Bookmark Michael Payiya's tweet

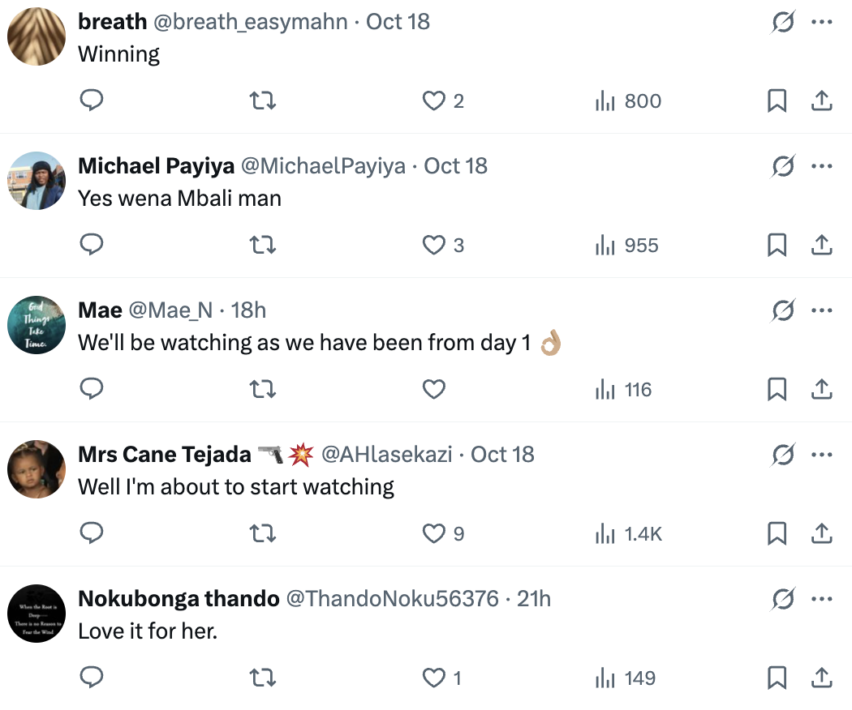[777, 245]
